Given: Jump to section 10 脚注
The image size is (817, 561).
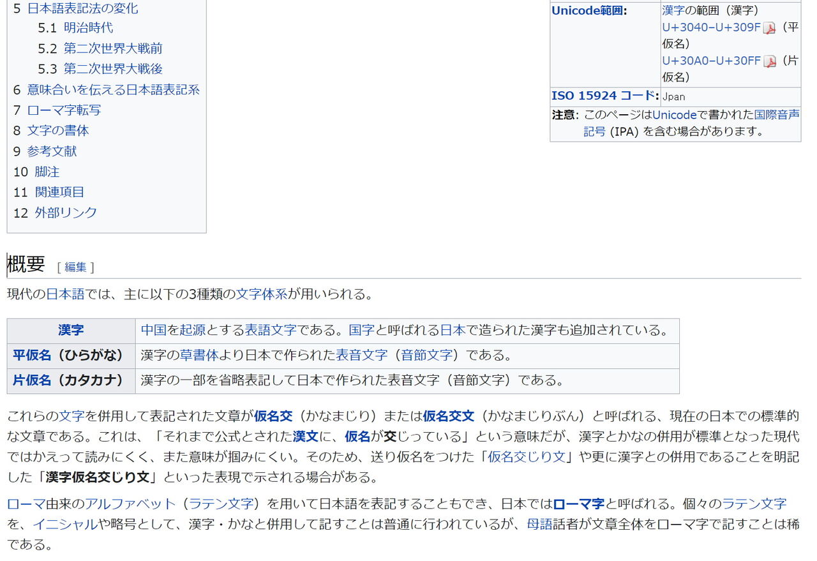Looking at the screenshot, I should [36, 172].
